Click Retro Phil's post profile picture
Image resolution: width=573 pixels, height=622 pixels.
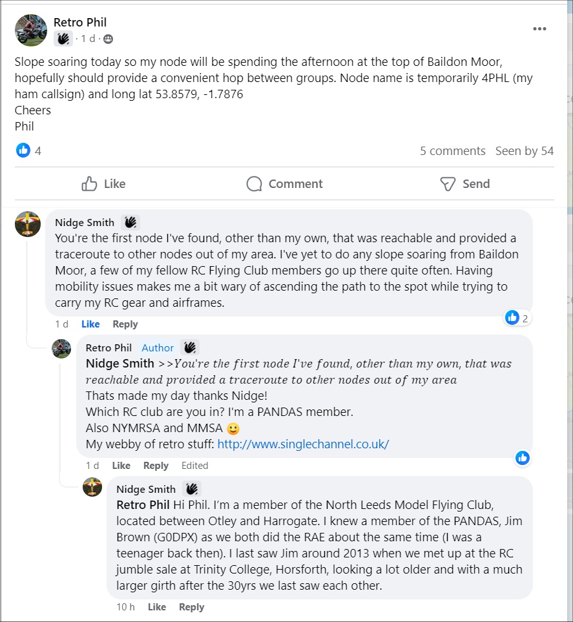(31, 30)
